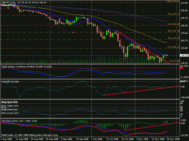This screenshot has height=141, width=189.
Task: Click the 185.50 price scale value
Action: point(184,26)
